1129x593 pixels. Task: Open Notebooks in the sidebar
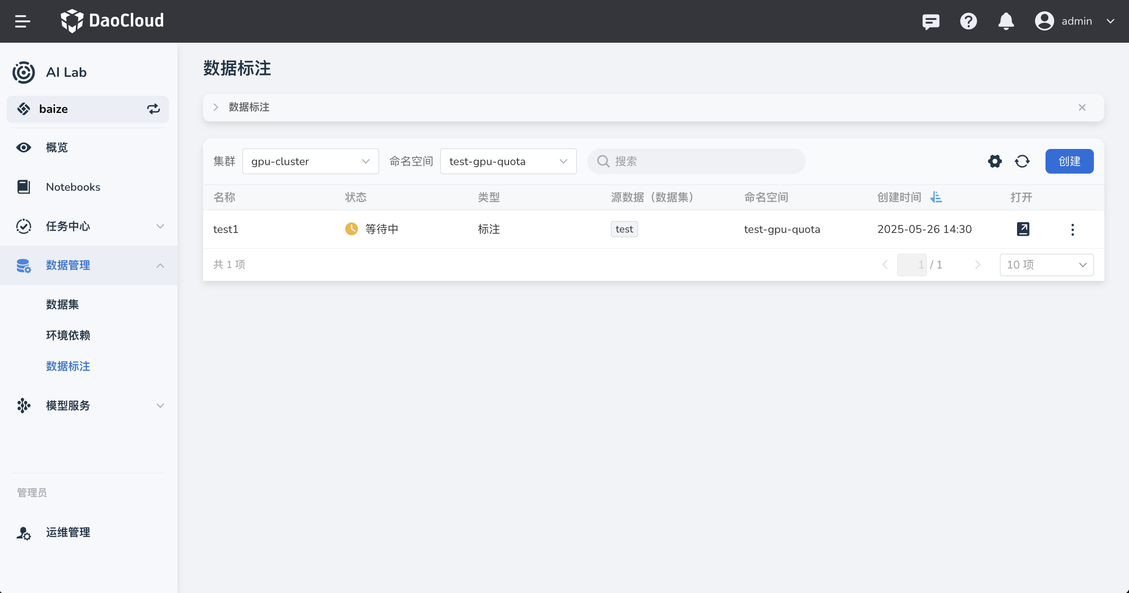[x=73, y=187]
